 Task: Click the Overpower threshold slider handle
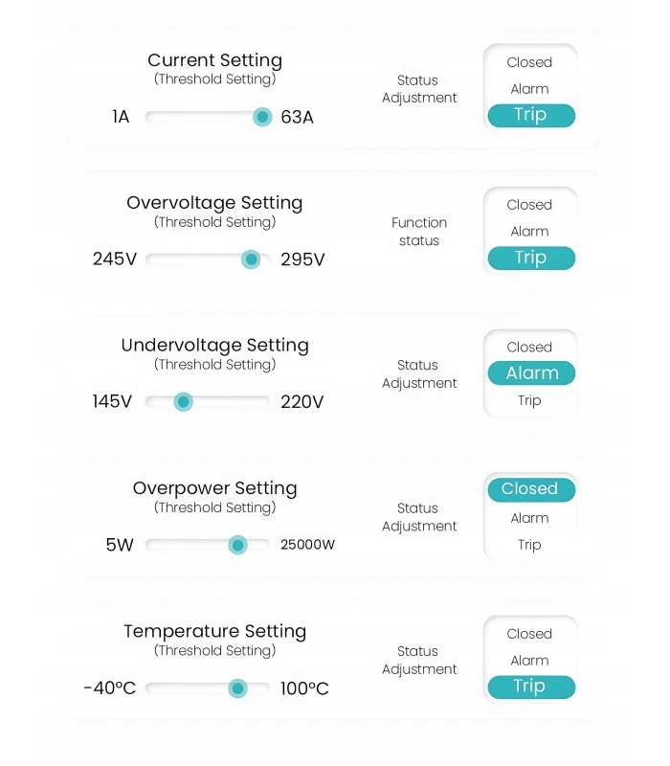click(x=237, y=545)
